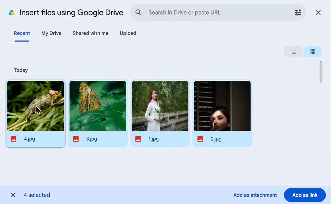Viewport: 331px width, 204px height.
Task: Open the Recent tab
Action: coord(22,33)
